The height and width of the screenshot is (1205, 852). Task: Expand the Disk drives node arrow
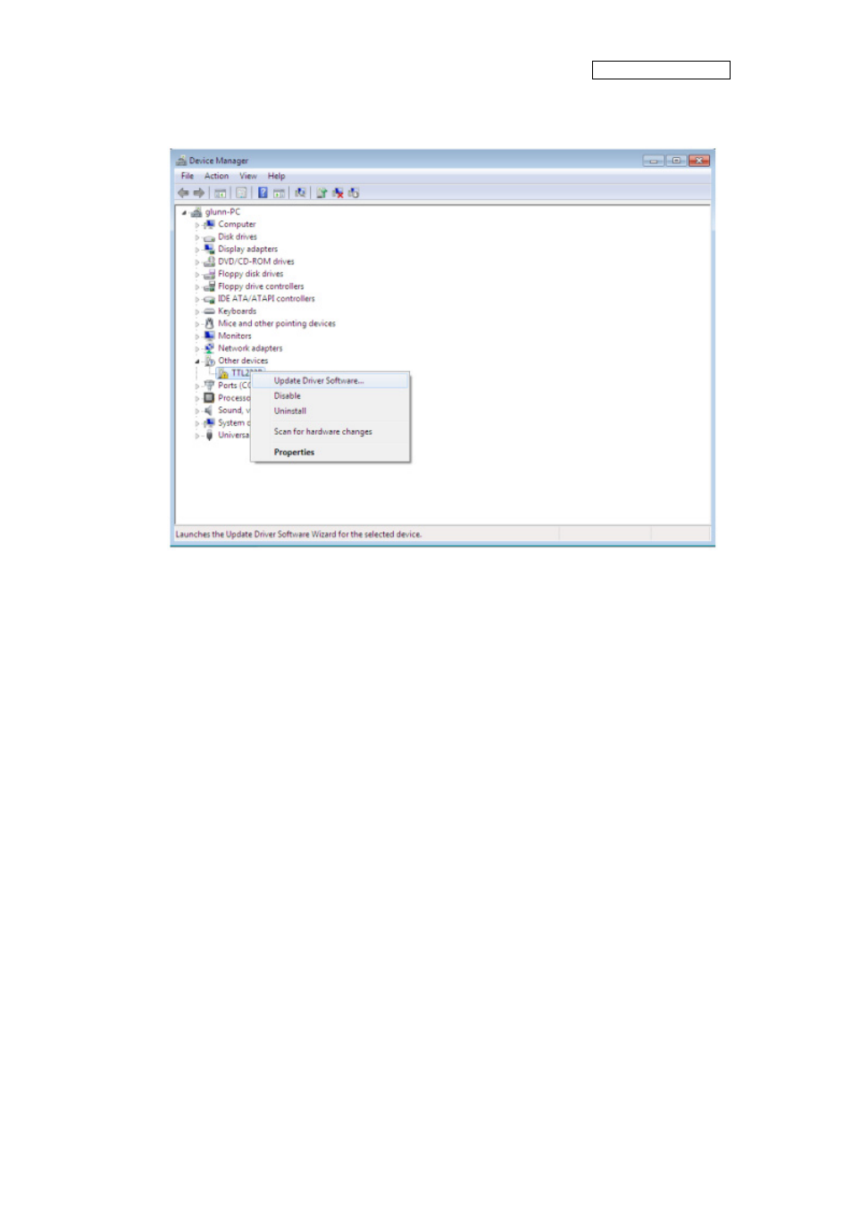tap(197, 237)
